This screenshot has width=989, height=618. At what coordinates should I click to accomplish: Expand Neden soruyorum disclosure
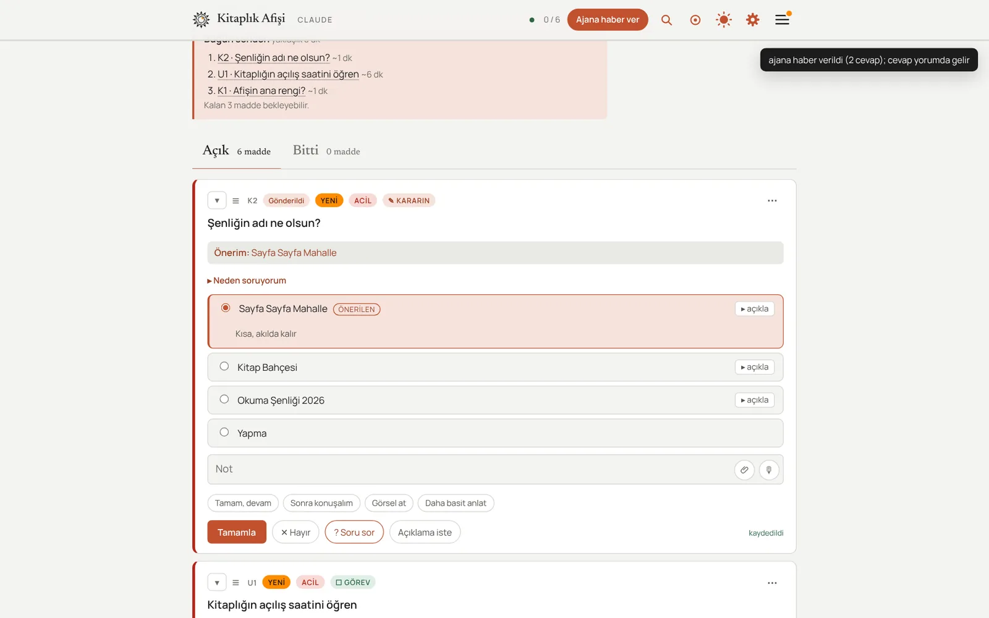pyautogui.click(x=247, y=281)
